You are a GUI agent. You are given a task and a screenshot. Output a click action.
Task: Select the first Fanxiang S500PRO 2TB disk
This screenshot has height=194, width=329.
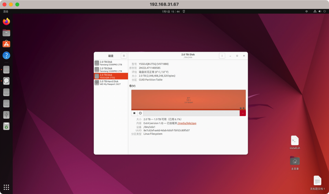pos(111,63)
